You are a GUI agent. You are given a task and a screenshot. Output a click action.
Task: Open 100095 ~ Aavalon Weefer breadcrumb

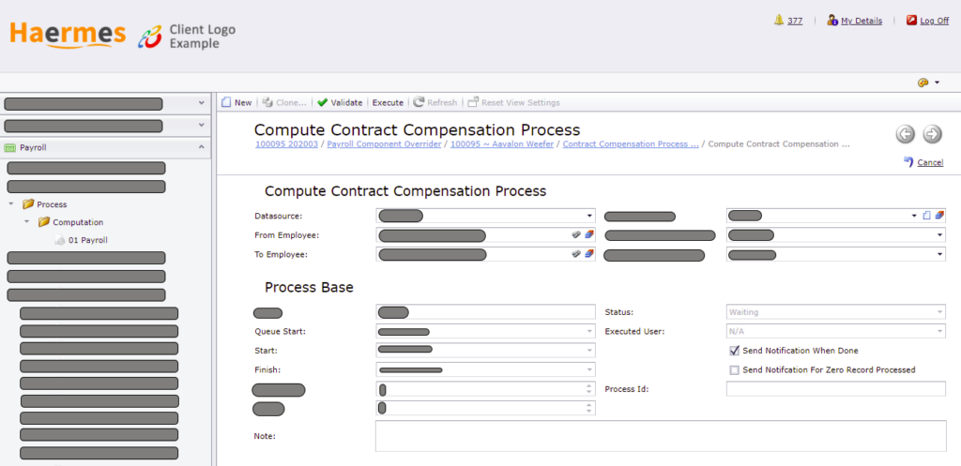point(502,143)
